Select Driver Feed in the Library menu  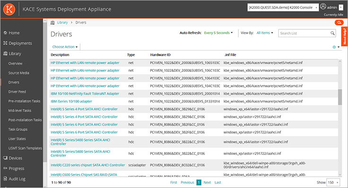(17, 92)
